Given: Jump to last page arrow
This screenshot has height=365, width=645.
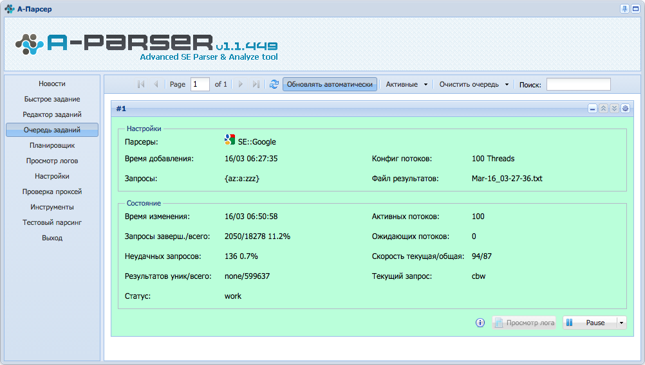Looking at the screenshot, I should tap(256, 84).
